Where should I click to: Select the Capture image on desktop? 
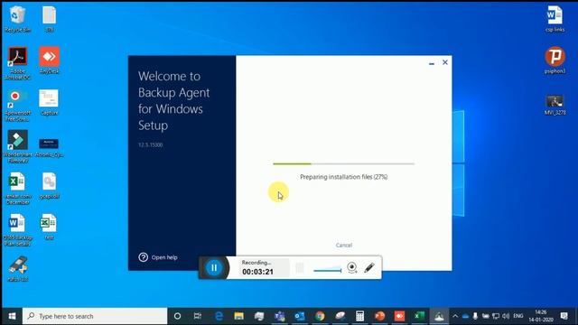pyautogui.click(x=49, y=102)
